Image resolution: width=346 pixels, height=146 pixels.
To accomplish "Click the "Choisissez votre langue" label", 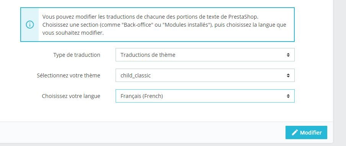I will [x=71, y=96].
